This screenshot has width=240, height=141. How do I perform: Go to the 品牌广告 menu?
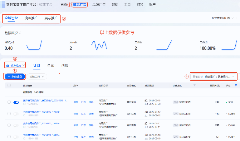(99, 4)
